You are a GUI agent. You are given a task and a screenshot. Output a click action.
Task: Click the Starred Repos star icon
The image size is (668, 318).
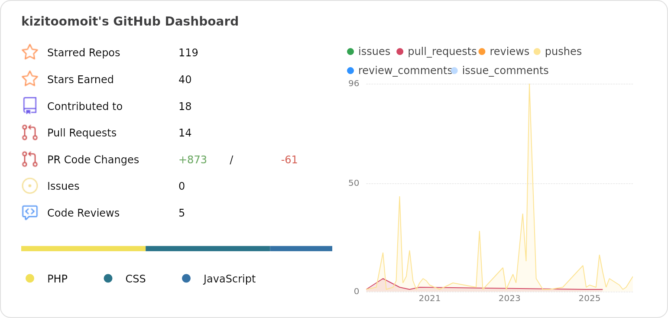pyautogui.click(x=30, y=52)
